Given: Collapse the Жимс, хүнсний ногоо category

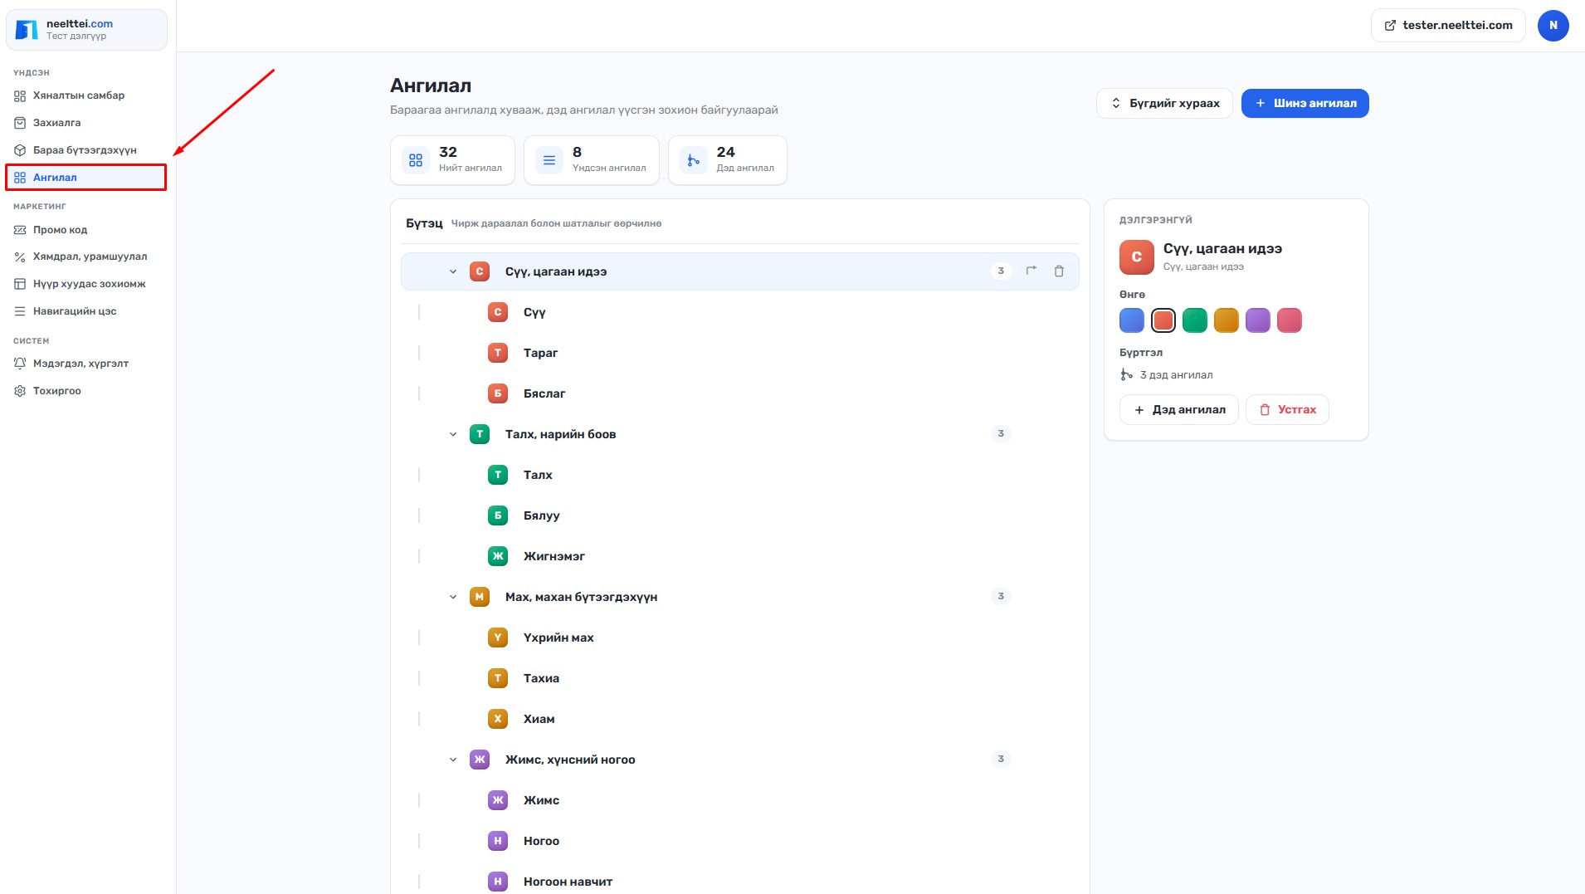Looking at the screenshot, I should pyautogui.click(x=453, y=760).
